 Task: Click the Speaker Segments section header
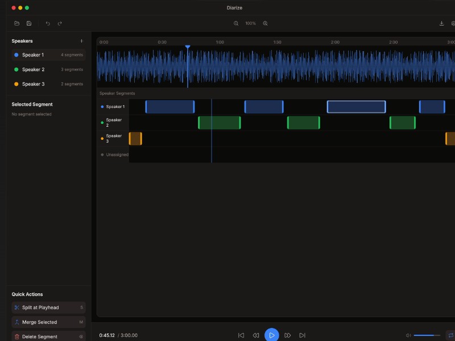(118, 93)
